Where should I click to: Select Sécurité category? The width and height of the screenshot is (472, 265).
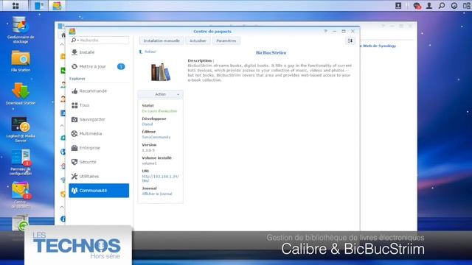click(99, 162)
